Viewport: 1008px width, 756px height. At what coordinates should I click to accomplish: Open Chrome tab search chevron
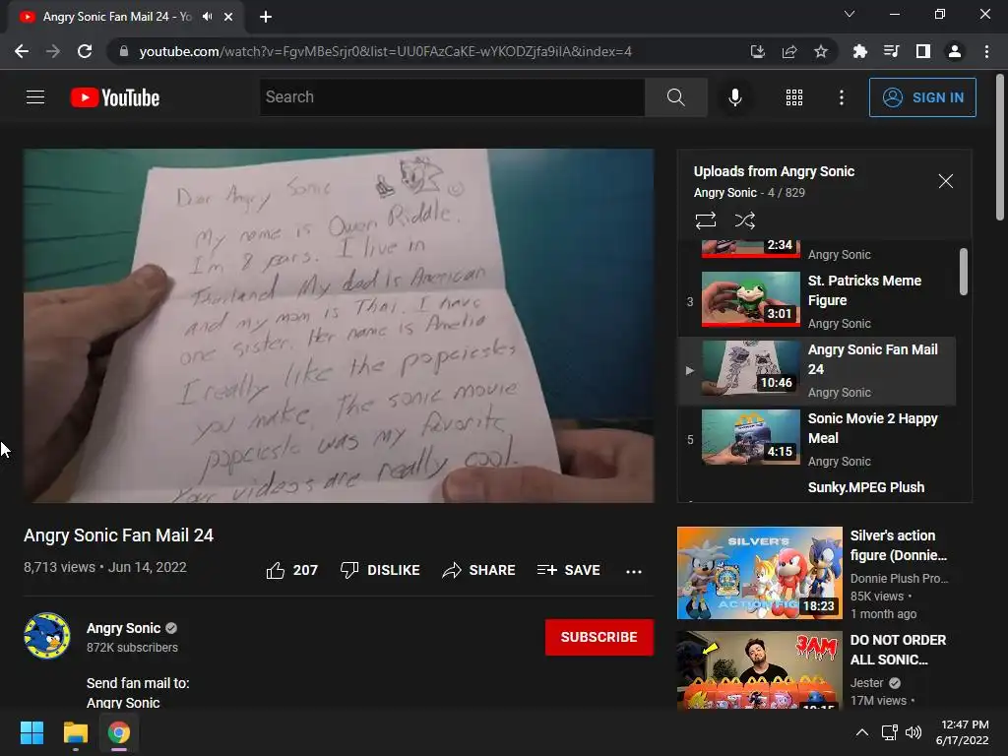tap(850, 14)
